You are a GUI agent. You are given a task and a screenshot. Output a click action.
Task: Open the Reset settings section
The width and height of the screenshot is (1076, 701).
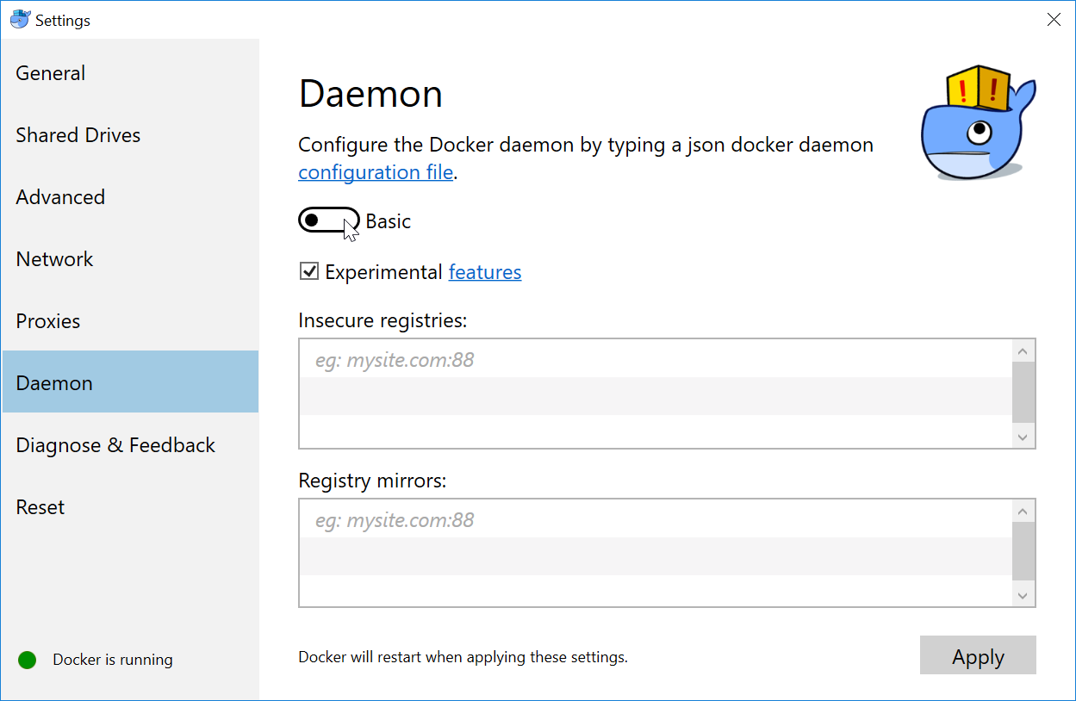[x=40, y=507]
